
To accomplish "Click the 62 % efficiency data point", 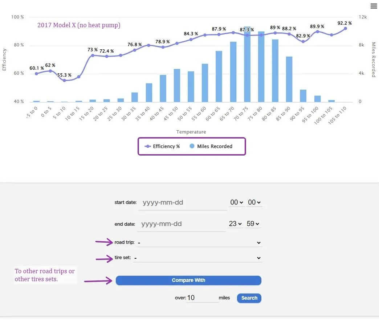I will pos(50,71).
